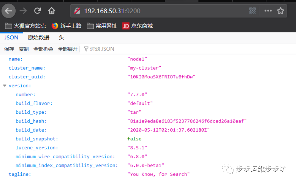
Task: Click the lucene value "8.5.1"
Action: (x=137, y=148)
